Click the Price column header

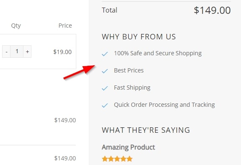pos(65,26)
